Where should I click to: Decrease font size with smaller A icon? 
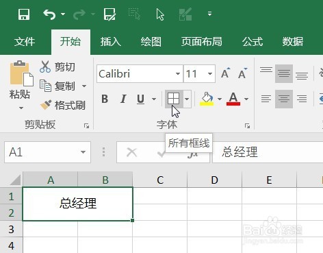(x=242, y=73)
